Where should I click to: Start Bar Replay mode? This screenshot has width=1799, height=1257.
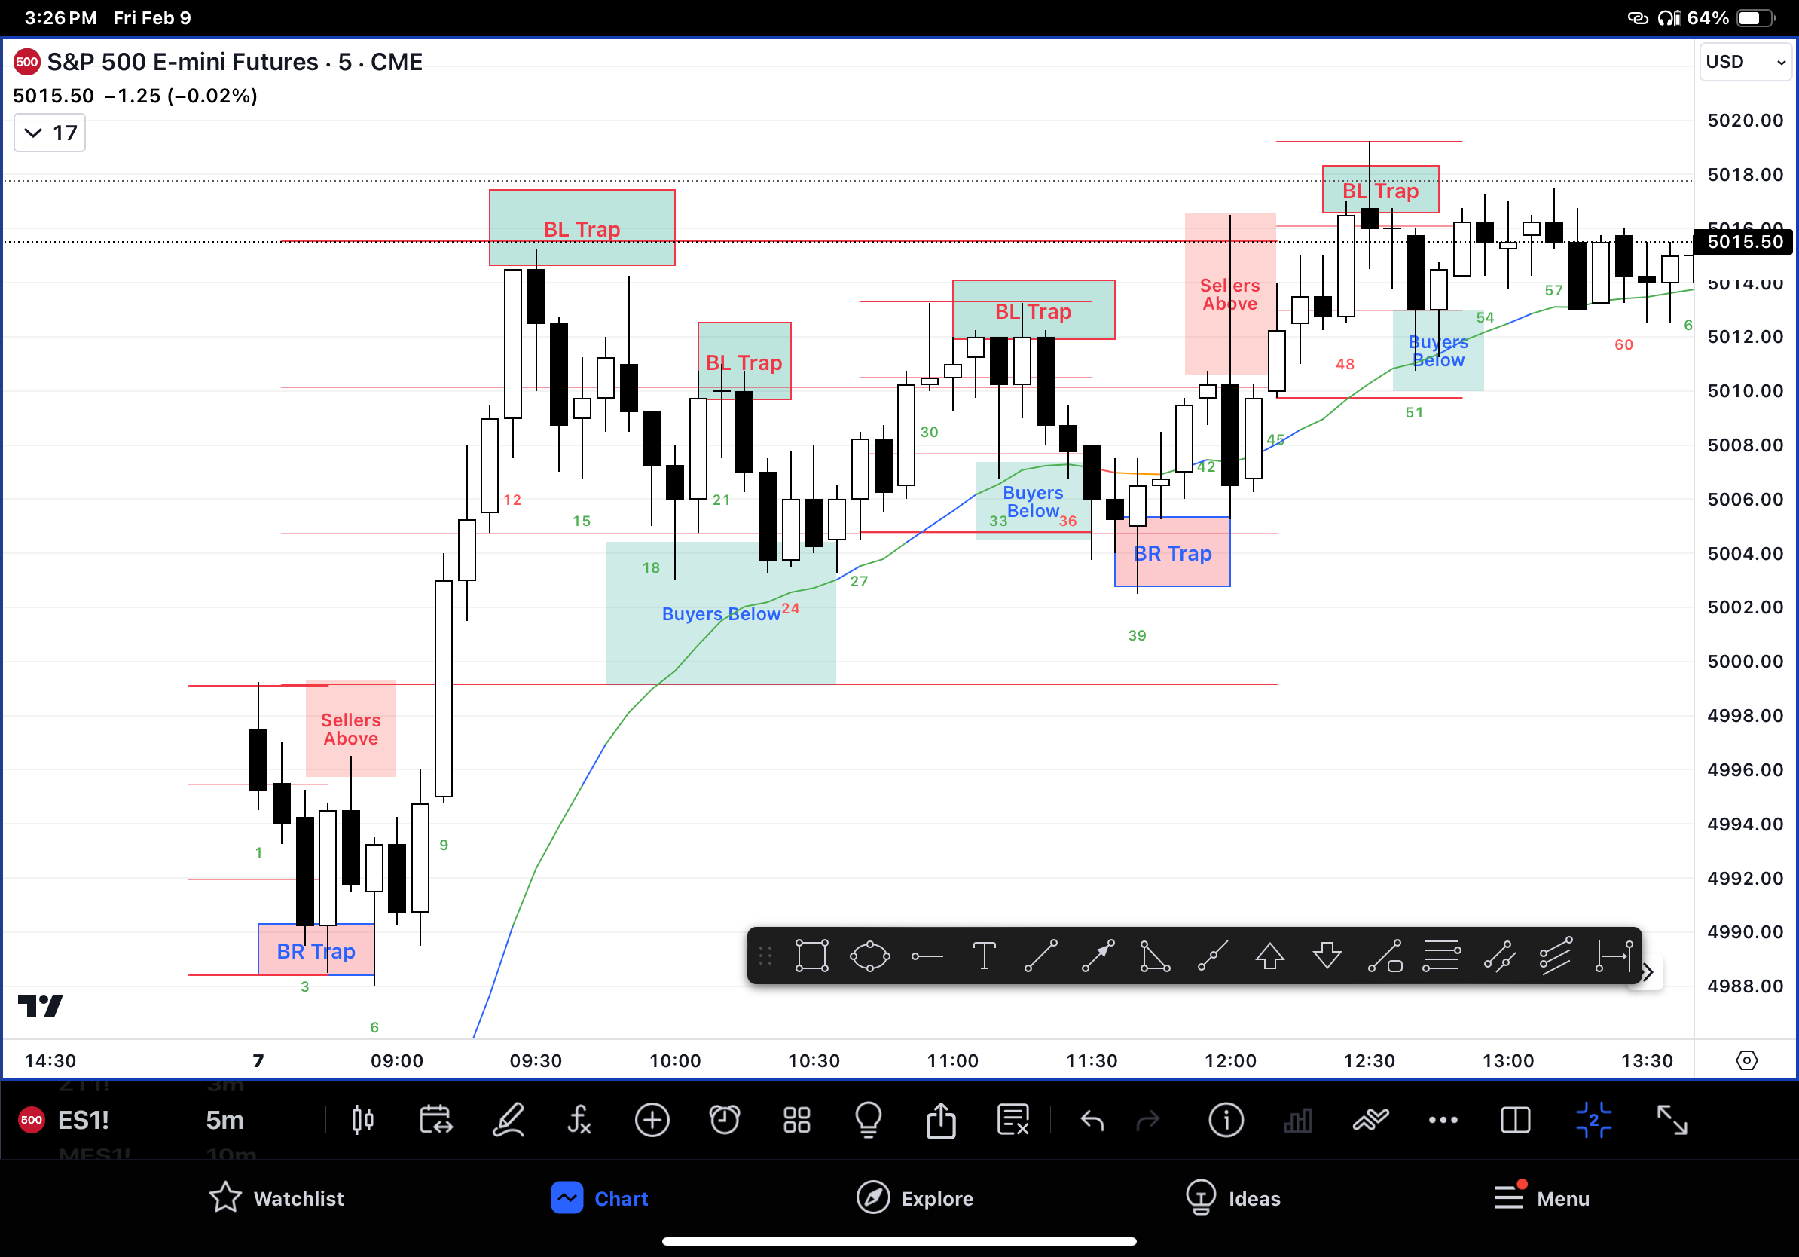[436, 1121]
